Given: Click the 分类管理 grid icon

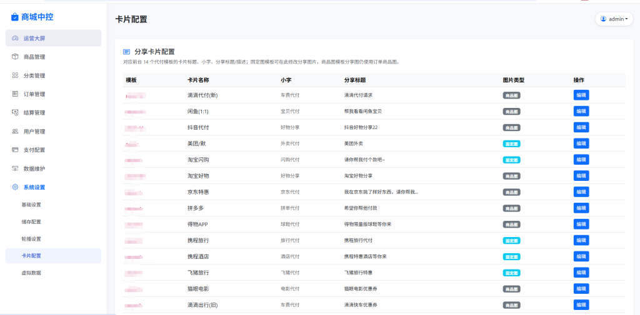Looking at the screenshot, I should (x=15, y=75).
